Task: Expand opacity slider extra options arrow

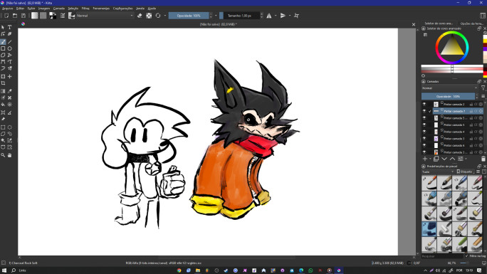Action: pos(216,16)
